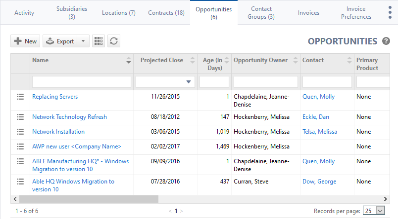
Task: Open the vertical three-dot more tabs menu
Action: click(390, 12)
